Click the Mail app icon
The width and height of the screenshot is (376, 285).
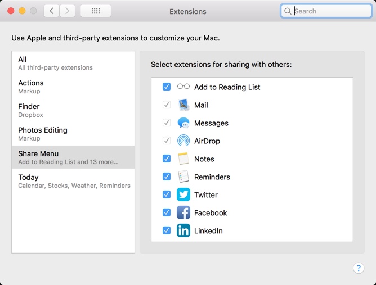(183, 105)
